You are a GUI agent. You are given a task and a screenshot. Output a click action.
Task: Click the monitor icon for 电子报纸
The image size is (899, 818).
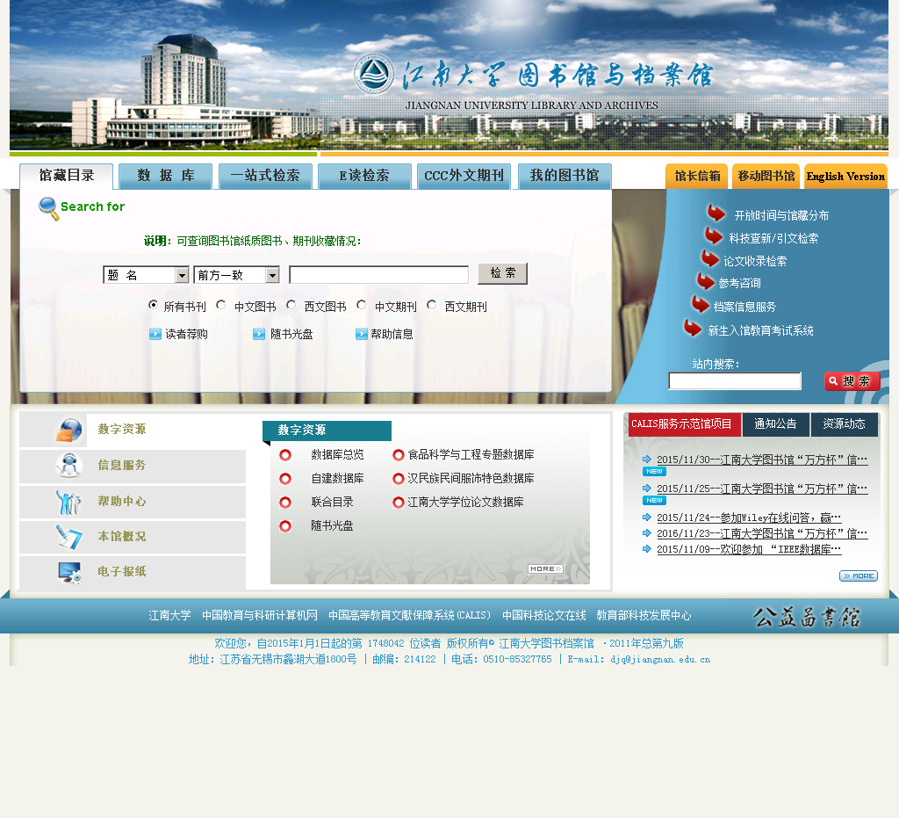pos(70,573)
